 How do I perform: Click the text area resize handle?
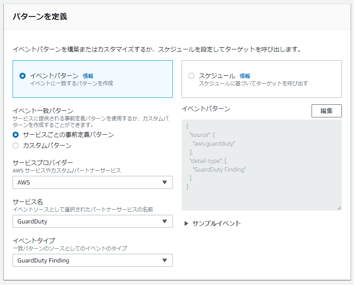[339, 208]
